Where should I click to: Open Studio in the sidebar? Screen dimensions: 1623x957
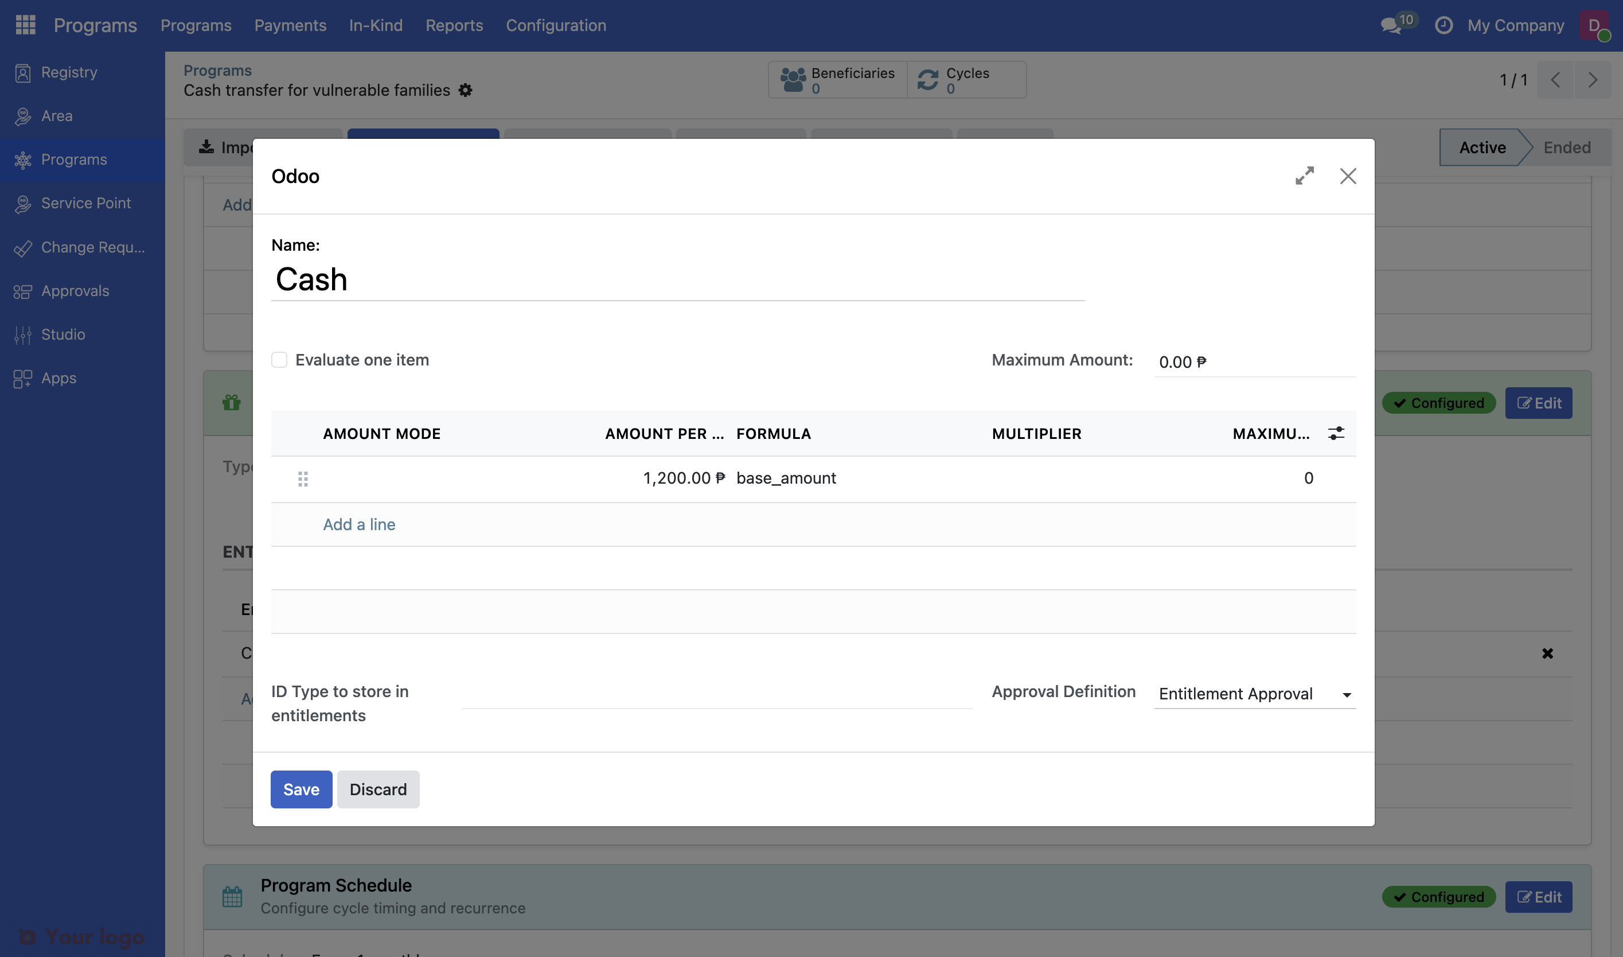(63, 334)
